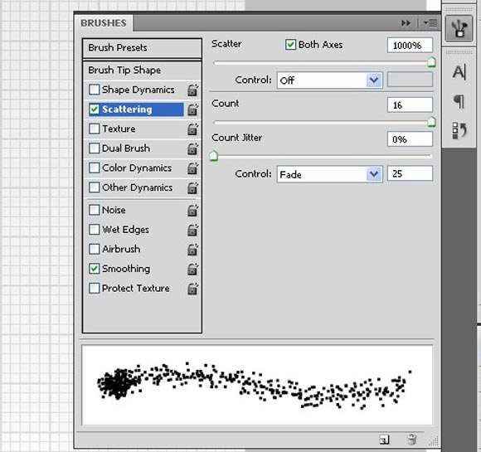The image size is (481, 452).
Task: Uncheck the Scattering checkbox
Action: coord(95,109)
